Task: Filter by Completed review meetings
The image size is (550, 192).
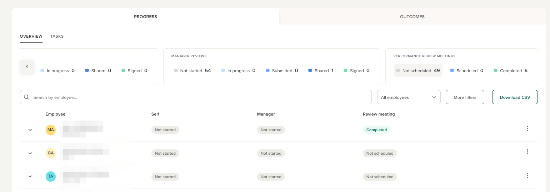Action: [510, 71]
